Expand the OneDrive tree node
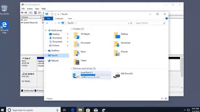 [46, 50]
